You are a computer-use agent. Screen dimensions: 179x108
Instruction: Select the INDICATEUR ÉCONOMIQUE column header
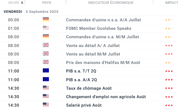click(111, 3)
